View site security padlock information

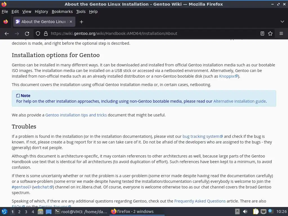tap(46, 34)
